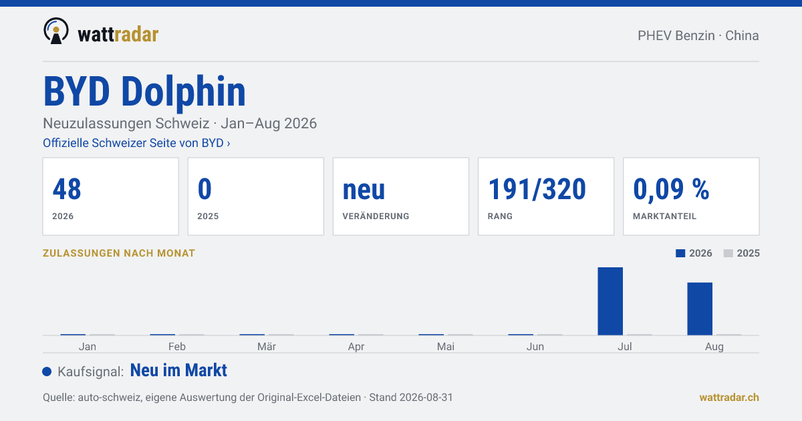Screen dimensions: 802x421
Task: Click the Jul axis label
Action: click(625, 346)
